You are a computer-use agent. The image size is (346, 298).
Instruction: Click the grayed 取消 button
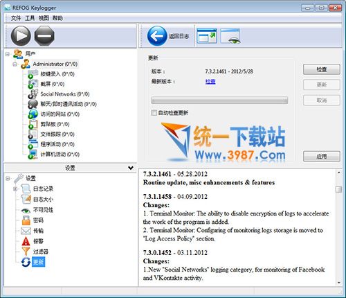(322, 100)
